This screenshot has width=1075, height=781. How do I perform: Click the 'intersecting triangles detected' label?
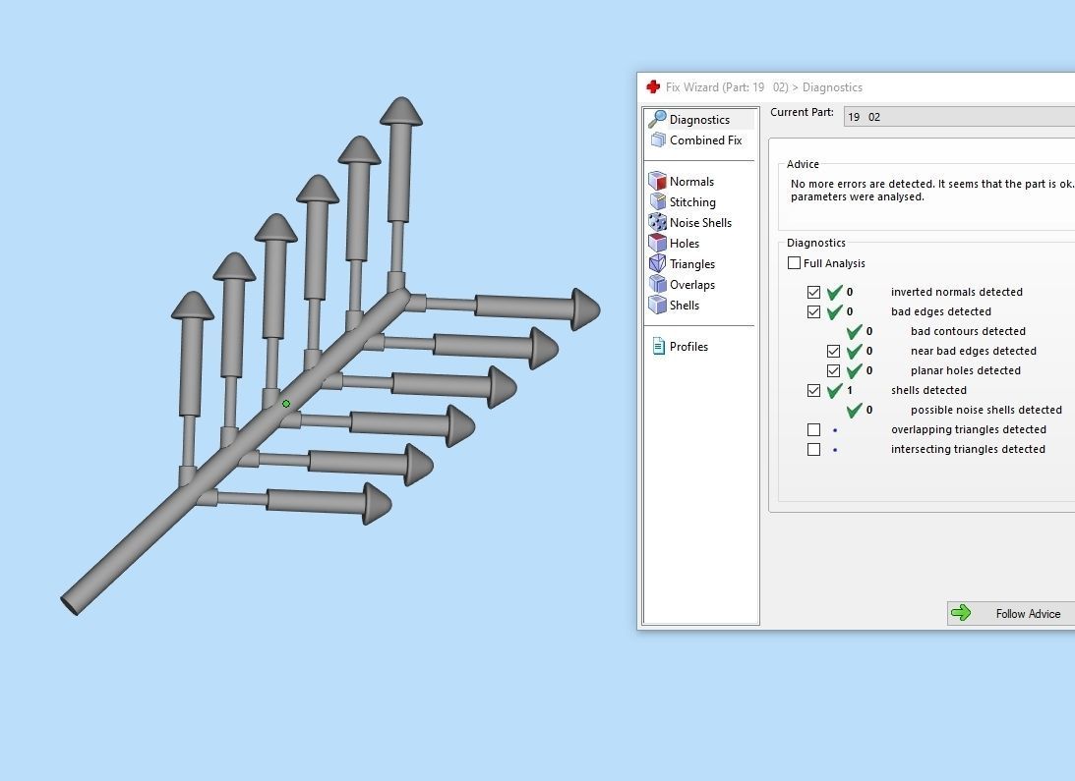[968, 449]
